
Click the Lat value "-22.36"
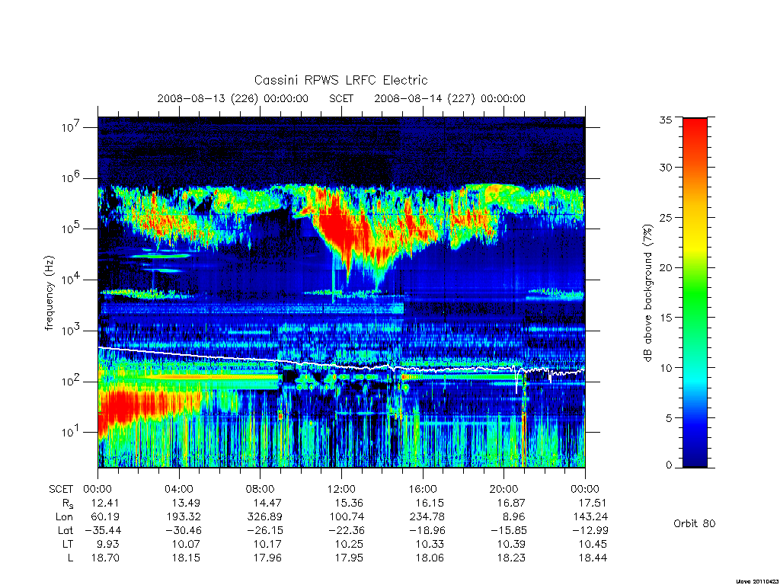point(347,530)
